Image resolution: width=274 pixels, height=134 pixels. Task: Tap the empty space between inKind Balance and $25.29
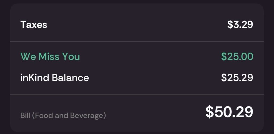[155, 78]
